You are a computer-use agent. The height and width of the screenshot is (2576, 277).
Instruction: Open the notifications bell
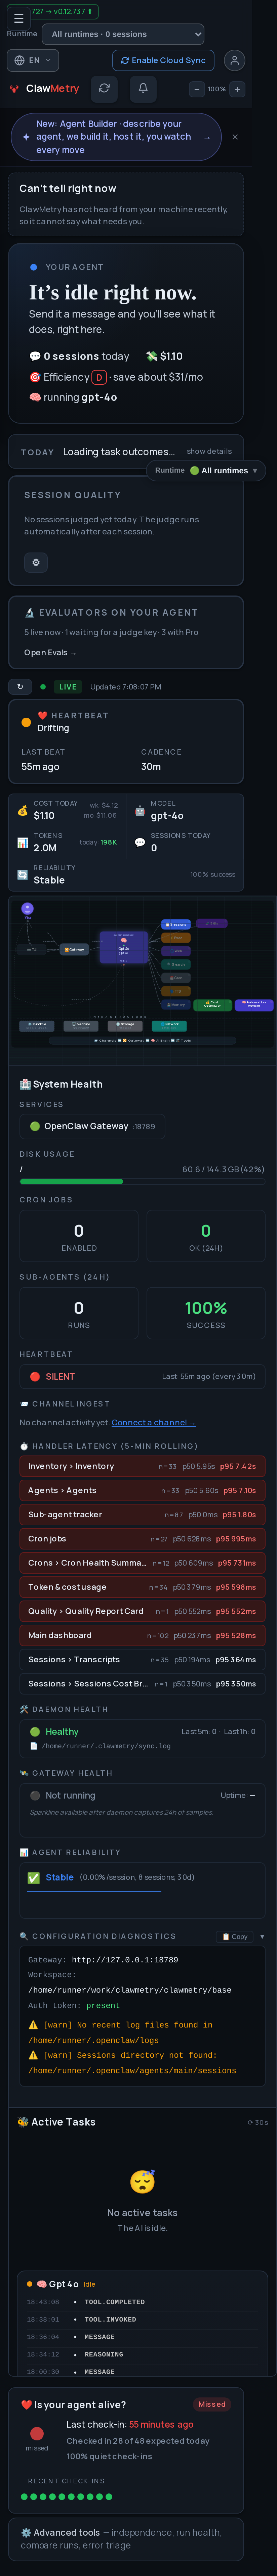pos(143,88)
